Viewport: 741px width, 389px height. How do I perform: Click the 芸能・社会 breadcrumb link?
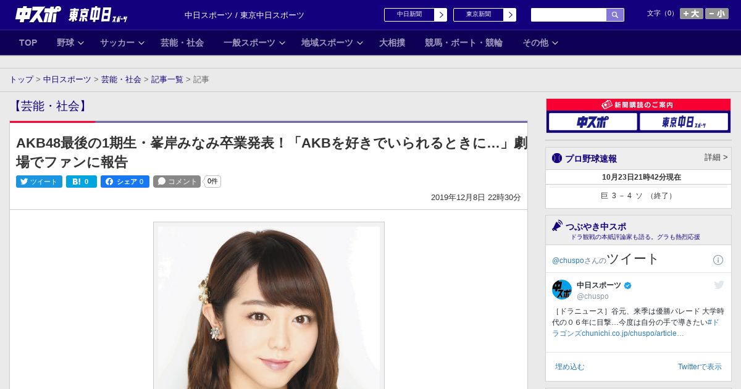tap(121, 80)
